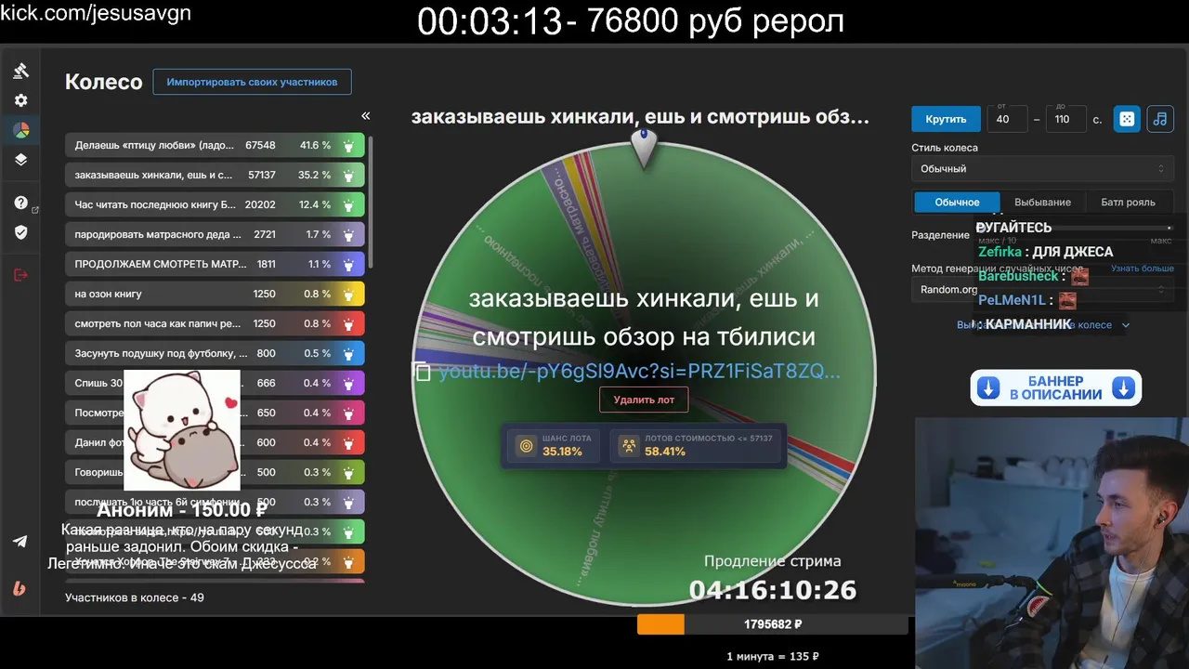This screenshot has height=669, width=1189.
Task: Focus the minimum spin time field '40'
Action: 1007,119
